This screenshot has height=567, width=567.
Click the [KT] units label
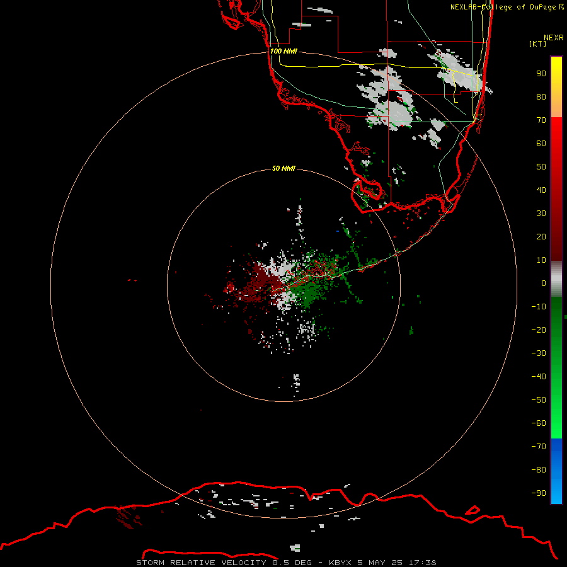[x=538, y=43]
